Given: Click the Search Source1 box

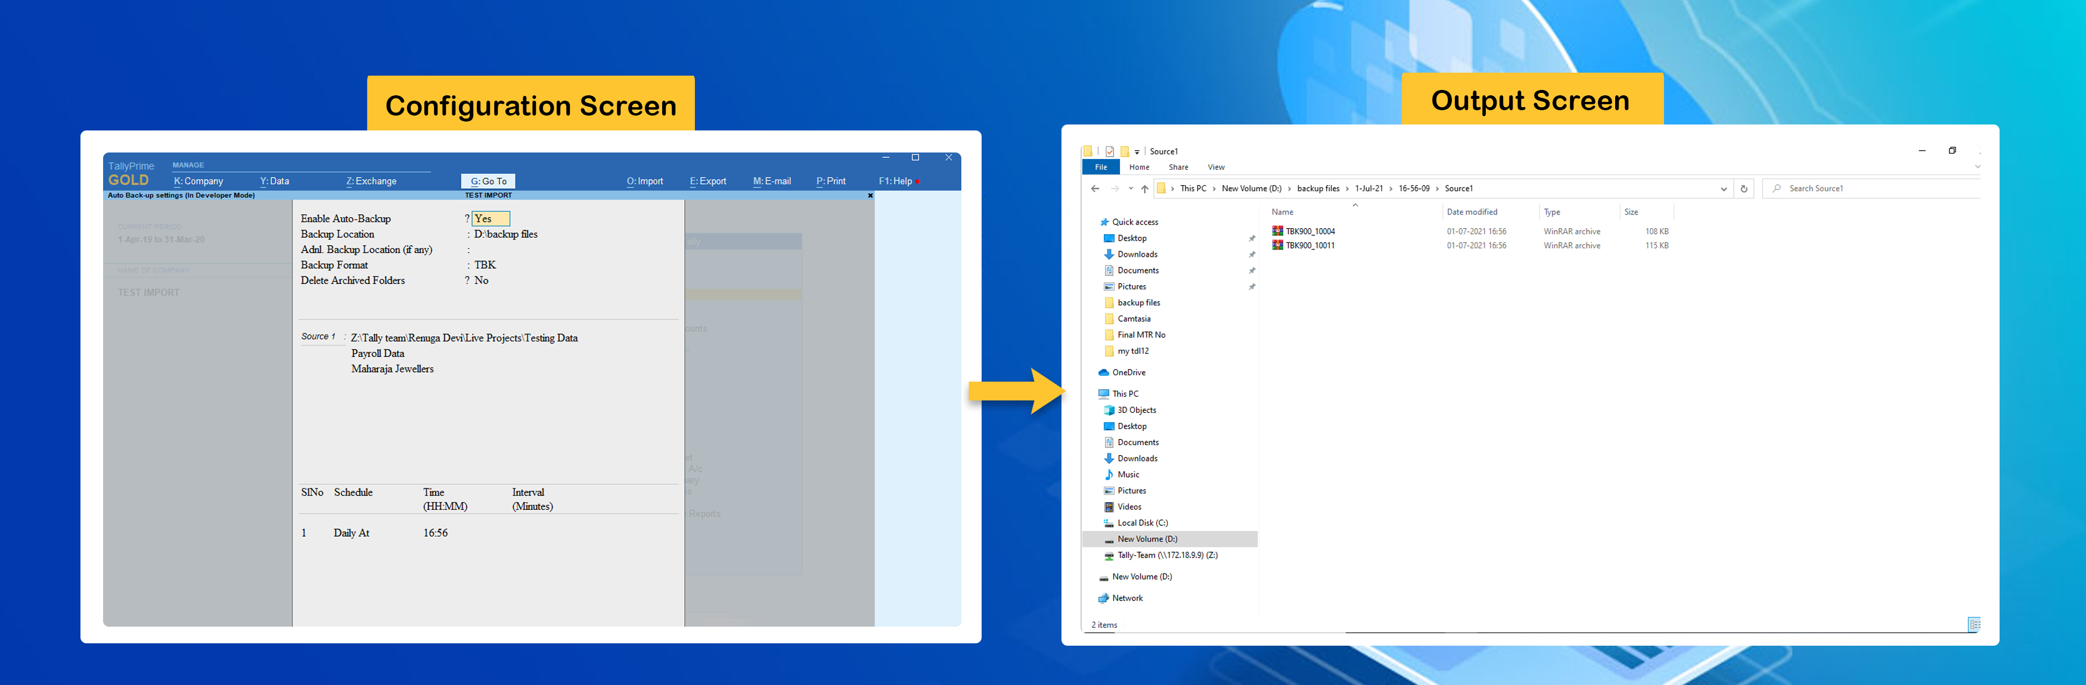Looking at the screenshot, I should 1871,189.
